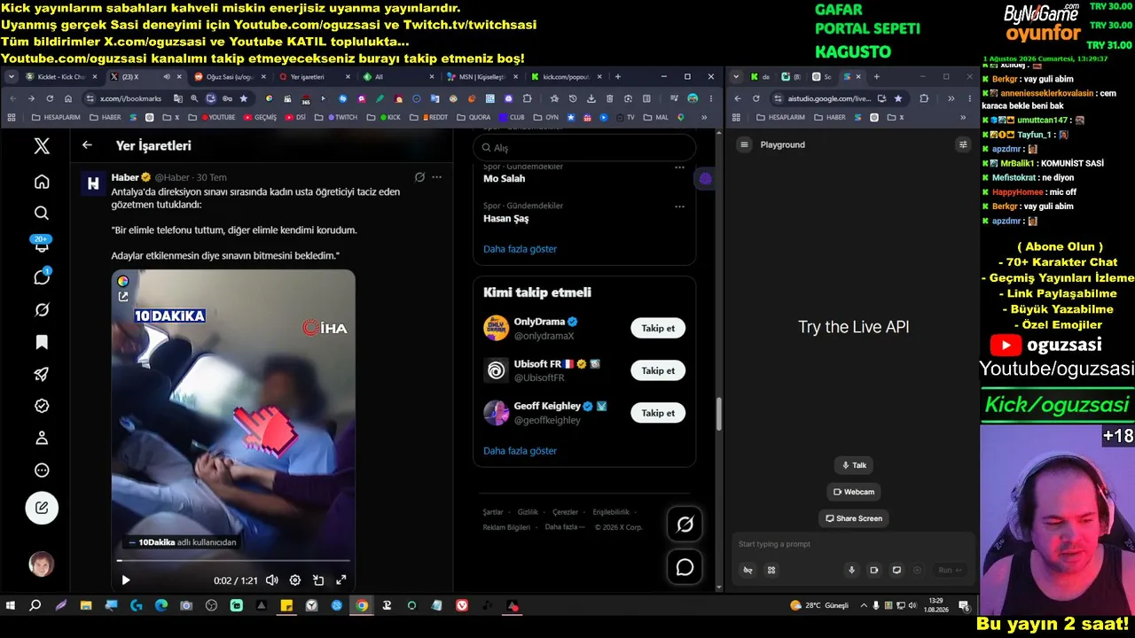
Task: Open more options for Hasan Şaş trend
Action: coord(679,207)
